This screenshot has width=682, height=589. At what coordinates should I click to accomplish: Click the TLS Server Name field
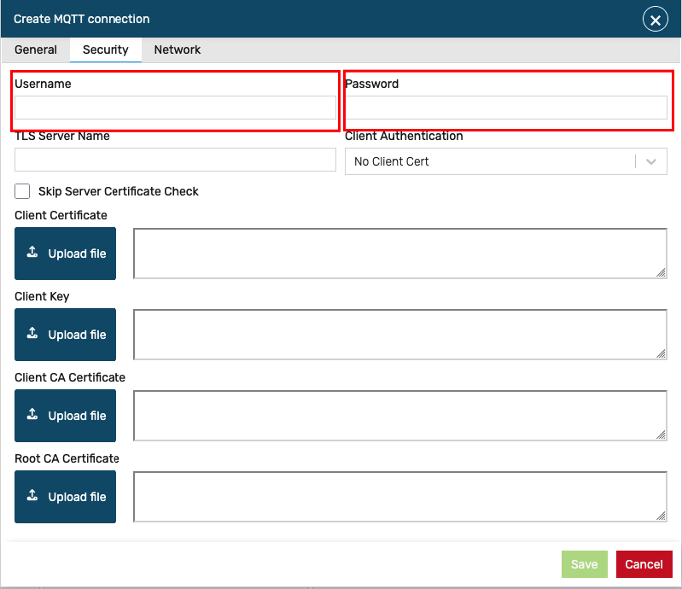(175, 160)
